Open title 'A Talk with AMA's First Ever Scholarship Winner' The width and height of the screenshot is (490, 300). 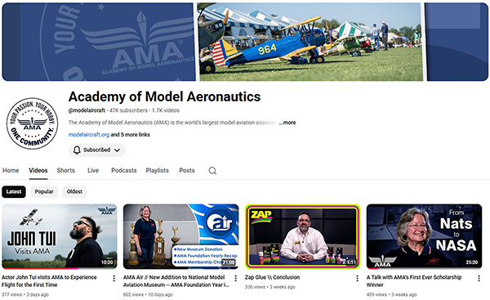(414, 281)
